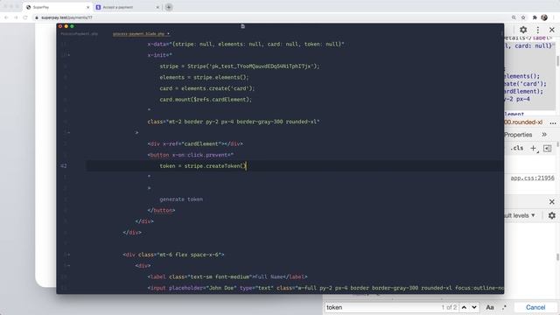The image size is (560, 315).
Task: Click the x-ref="cardElement" div line
Action: [195, 143]
